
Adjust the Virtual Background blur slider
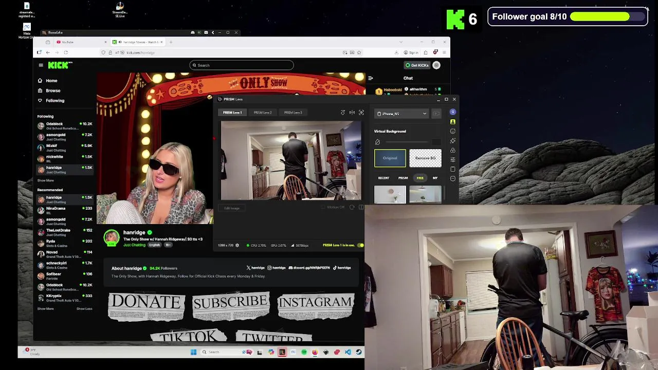407,142
